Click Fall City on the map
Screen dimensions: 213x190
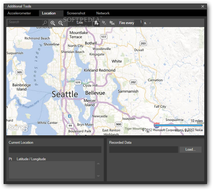click(160, 106)
